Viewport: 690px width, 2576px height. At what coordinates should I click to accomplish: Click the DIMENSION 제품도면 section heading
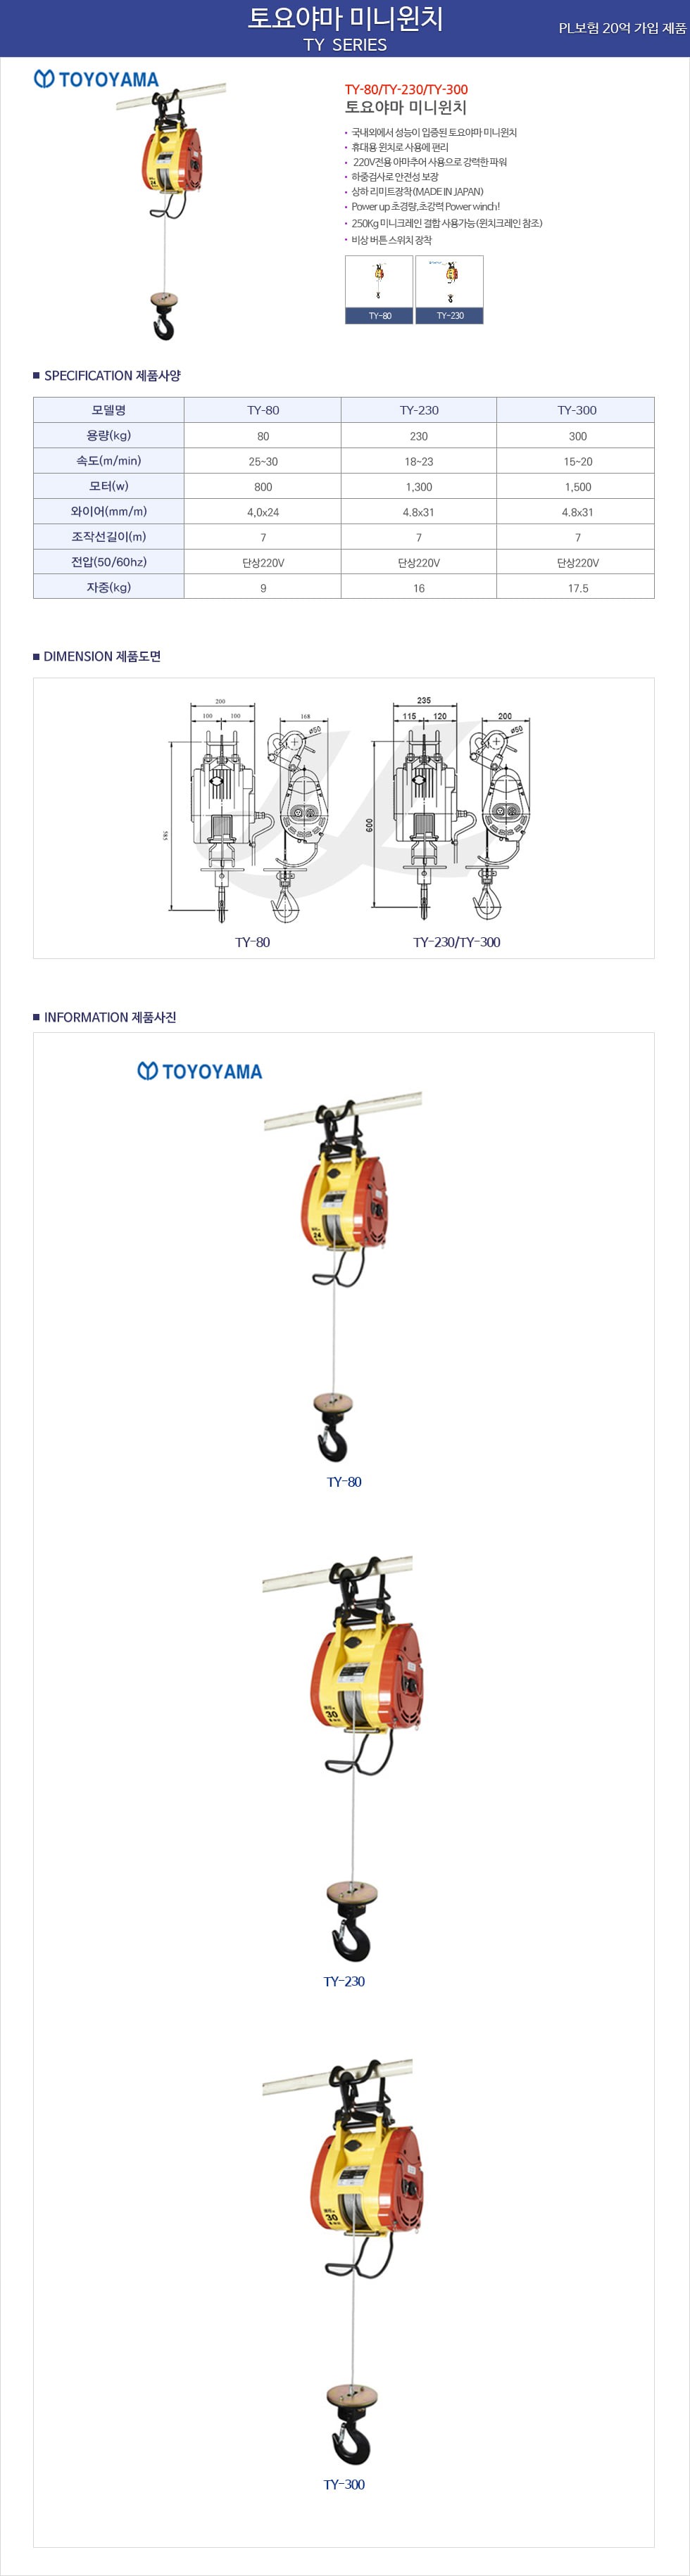click(x=97, y=657)
